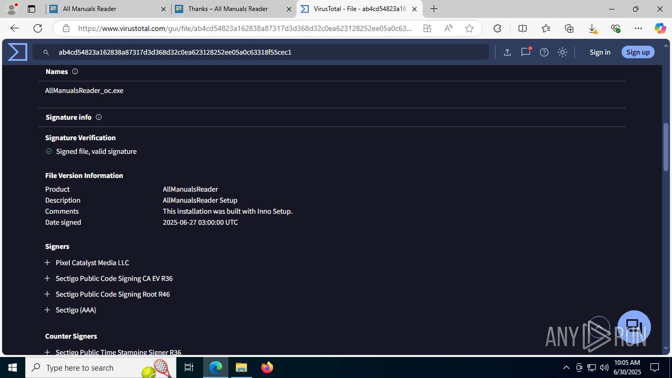Click the scroll down arrow of scrollbar

coord(666,349)
